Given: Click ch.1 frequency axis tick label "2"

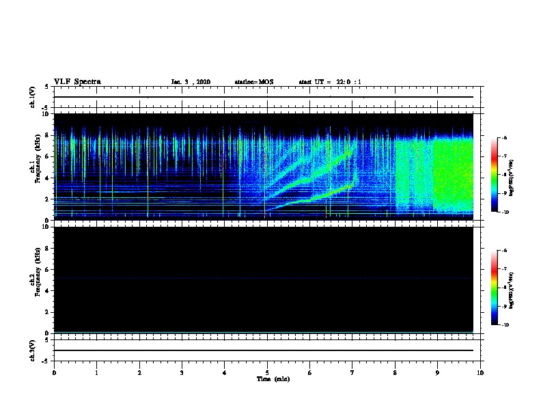Looking at the screenshot, I should (47, 199).
